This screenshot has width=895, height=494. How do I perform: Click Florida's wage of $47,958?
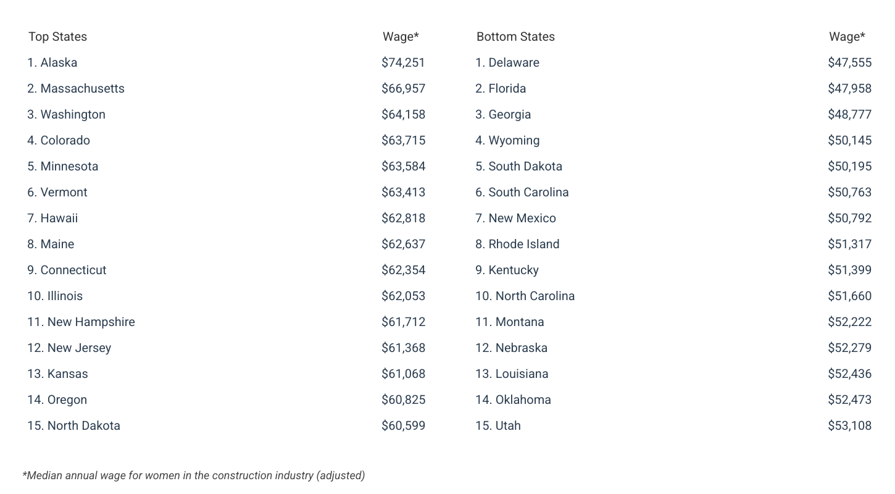click(849, 88)
